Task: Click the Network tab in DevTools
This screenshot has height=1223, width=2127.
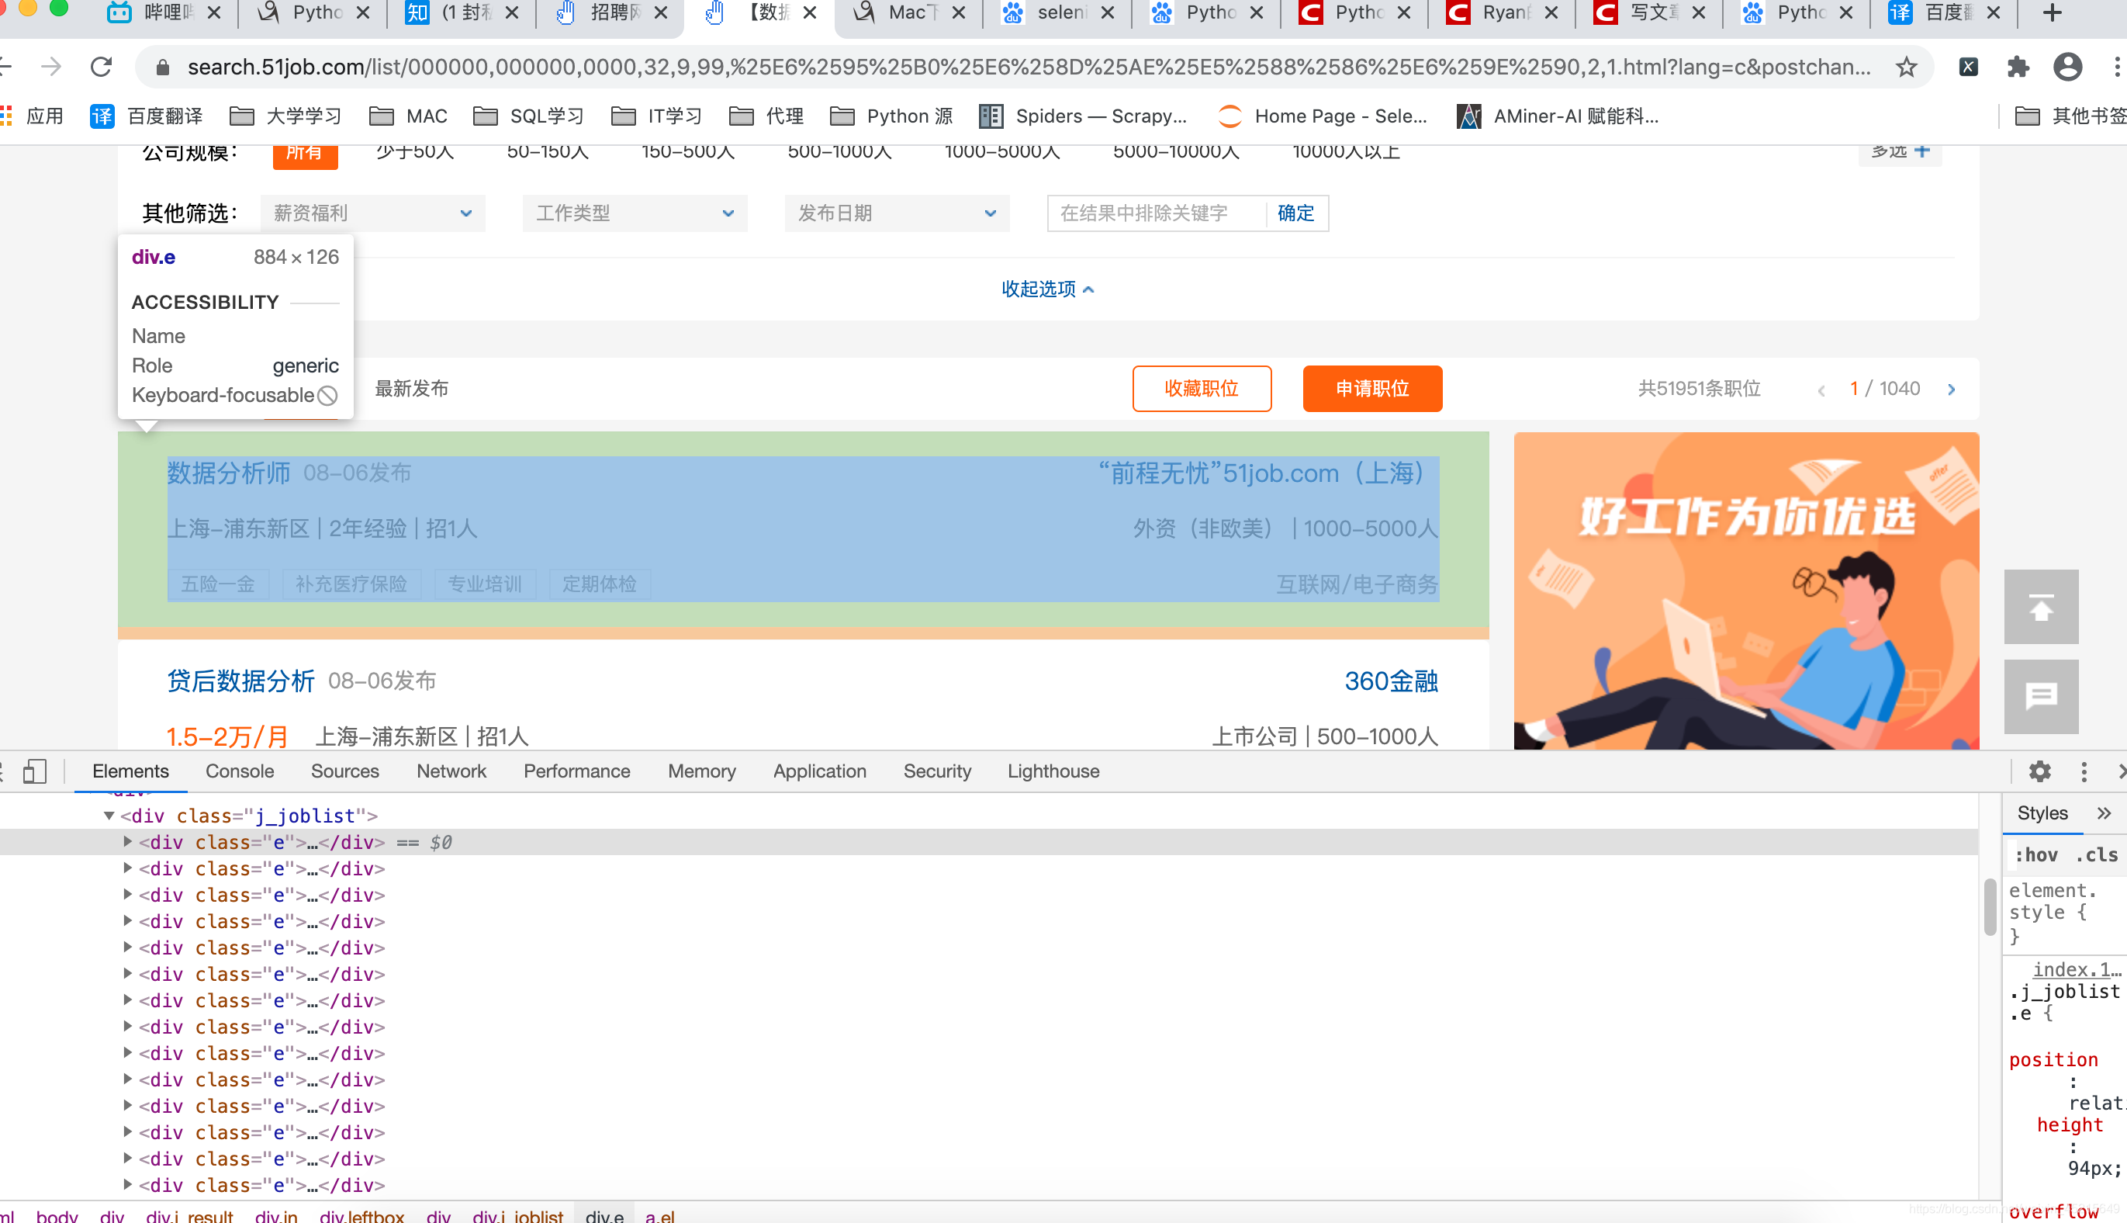Action: pyautogui.click(x=448, y=770)
